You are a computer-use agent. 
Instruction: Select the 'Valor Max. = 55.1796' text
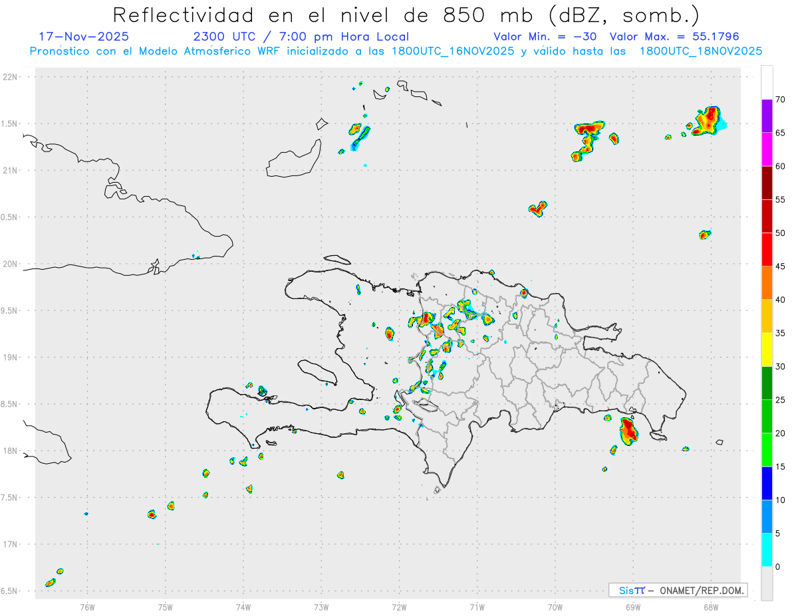coord(674,37)
